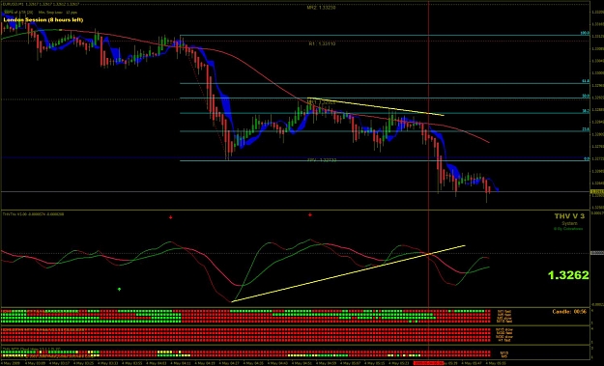Click the London Session hours-left label
Screen dimensions: 604x366
(43, 19)
